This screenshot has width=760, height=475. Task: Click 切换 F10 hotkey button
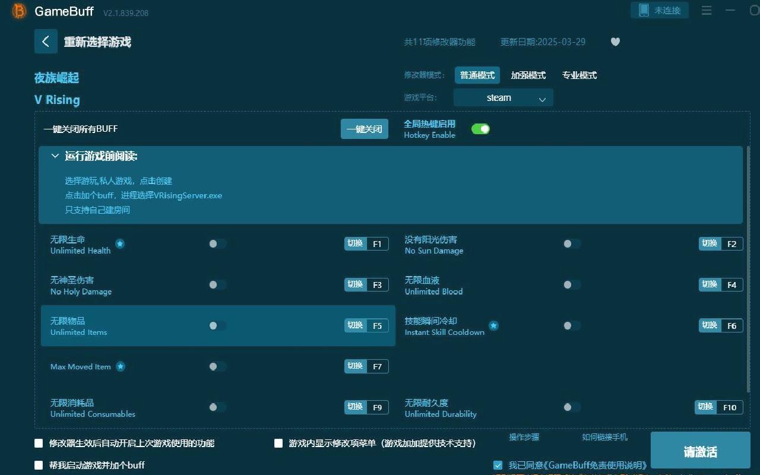point(718,407)
